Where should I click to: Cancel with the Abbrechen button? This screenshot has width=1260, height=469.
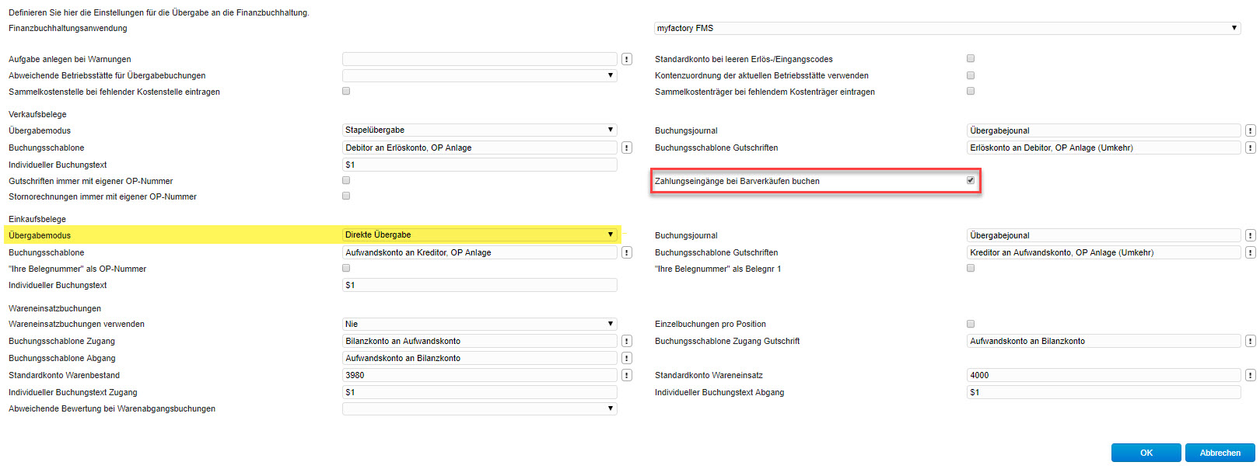(x=1220, y=453)
